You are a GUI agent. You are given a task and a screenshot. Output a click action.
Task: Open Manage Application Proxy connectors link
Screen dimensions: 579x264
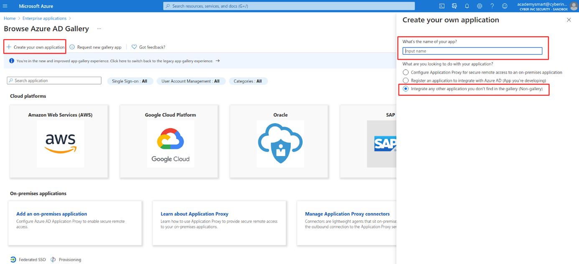coord(348,214)
